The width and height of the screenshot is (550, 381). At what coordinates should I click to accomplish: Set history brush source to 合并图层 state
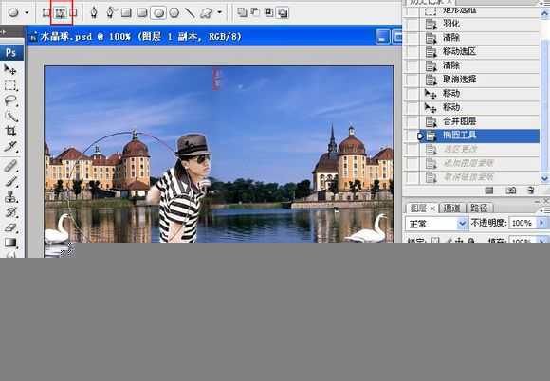point(412,121)
